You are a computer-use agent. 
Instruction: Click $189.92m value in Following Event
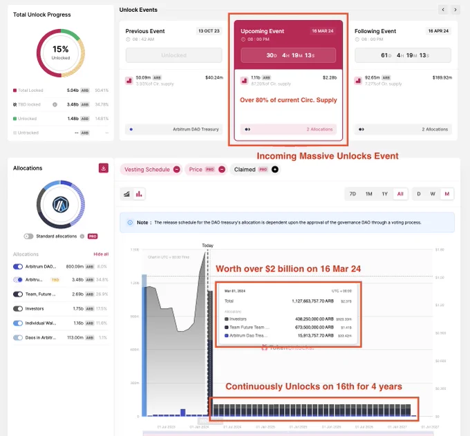442,77
